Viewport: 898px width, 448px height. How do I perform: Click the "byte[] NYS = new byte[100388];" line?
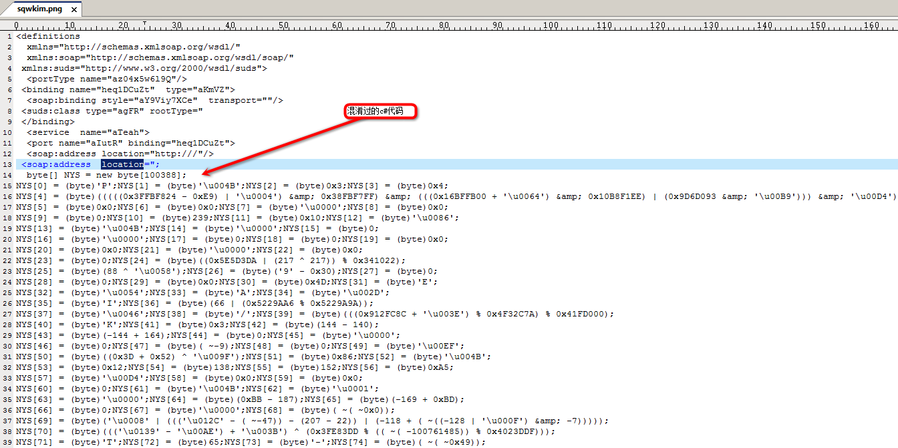click(x=107, y=175)
